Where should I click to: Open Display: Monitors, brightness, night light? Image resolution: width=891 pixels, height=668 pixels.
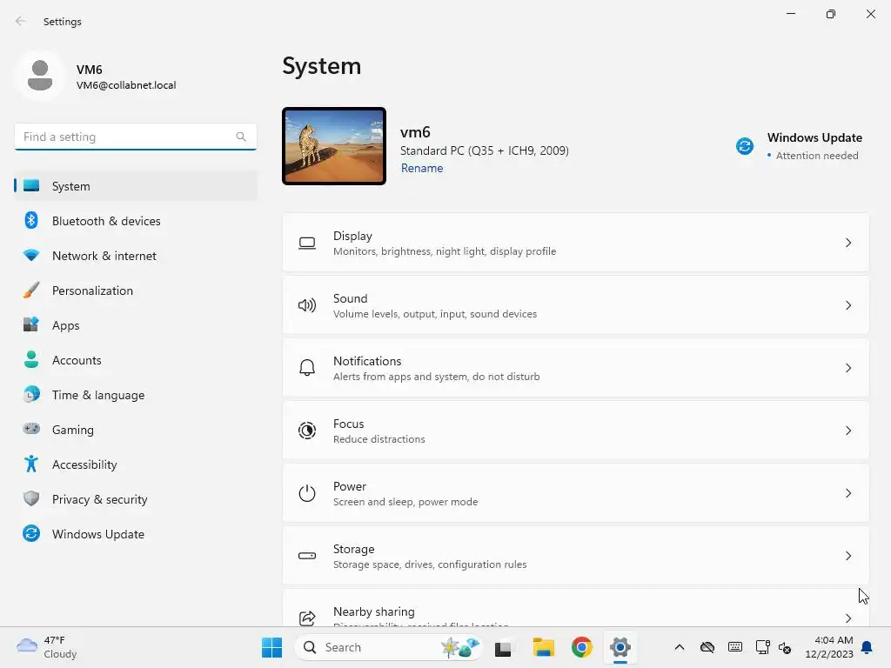pos(576,244)
